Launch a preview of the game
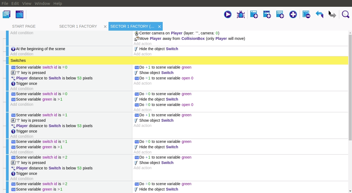The width and height of the screenshot is (352, 193). click(x=228, y=14)
